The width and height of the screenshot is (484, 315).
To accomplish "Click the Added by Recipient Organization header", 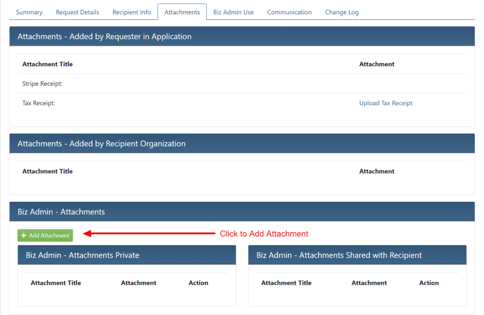I will tap(102, 144).
